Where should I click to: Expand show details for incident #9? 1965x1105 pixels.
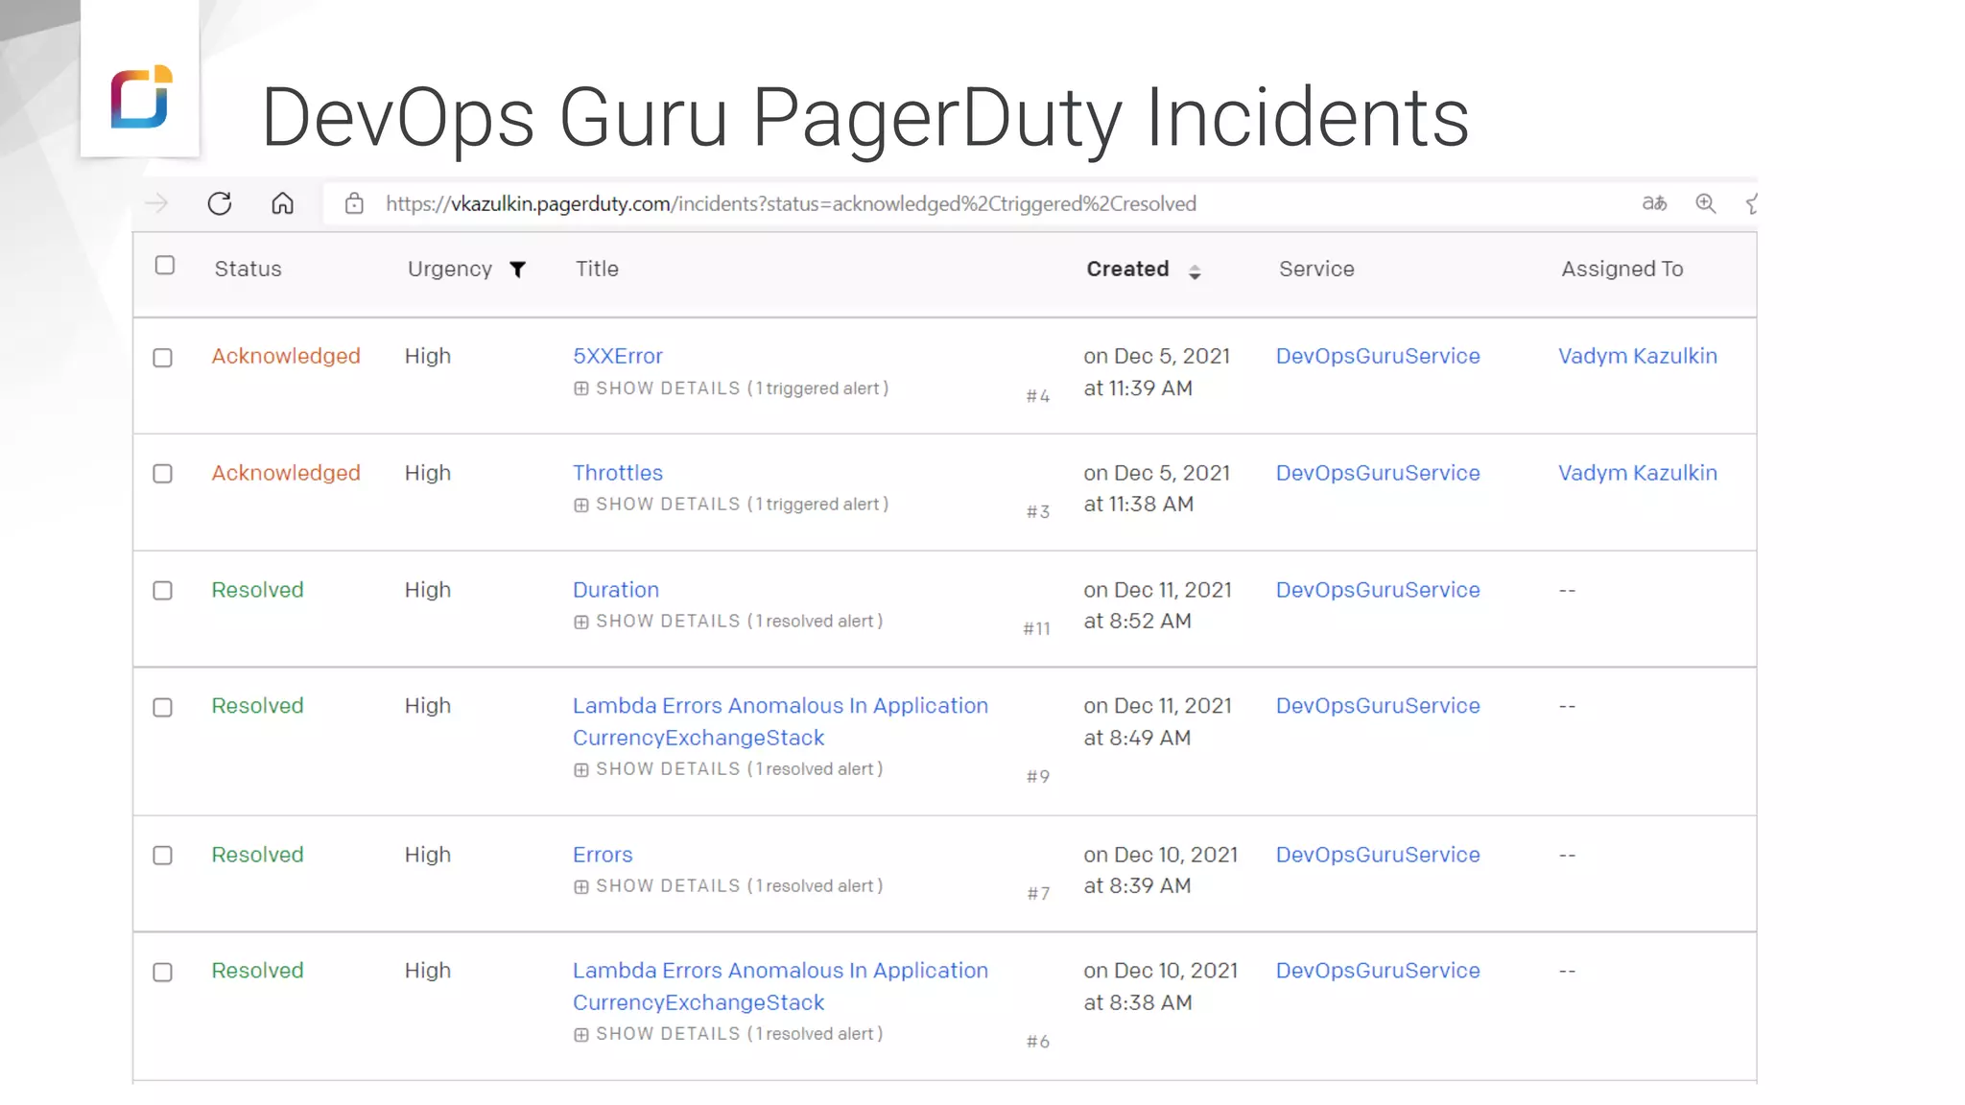tap(728, 769)
